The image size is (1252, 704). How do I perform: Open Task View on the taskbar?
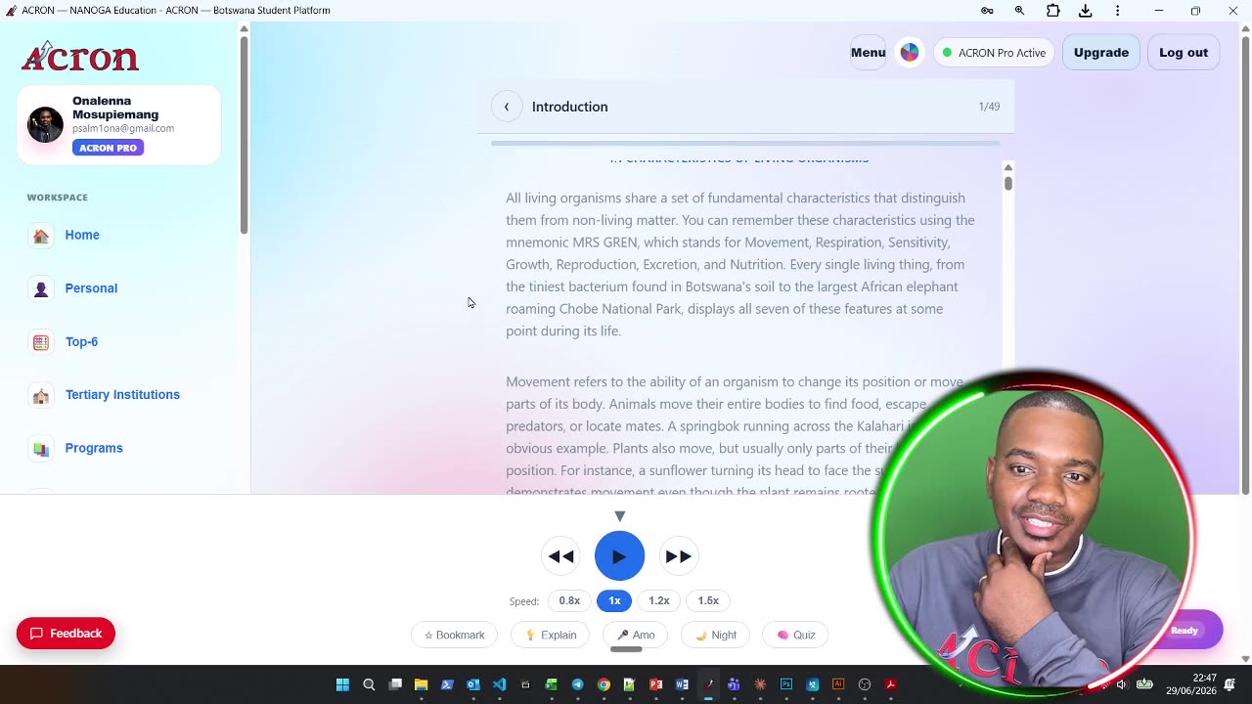[395, 684]
